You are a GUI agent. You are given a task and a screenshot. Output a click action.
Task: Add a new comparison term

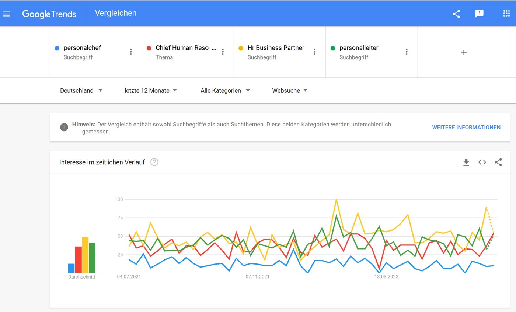464,53
